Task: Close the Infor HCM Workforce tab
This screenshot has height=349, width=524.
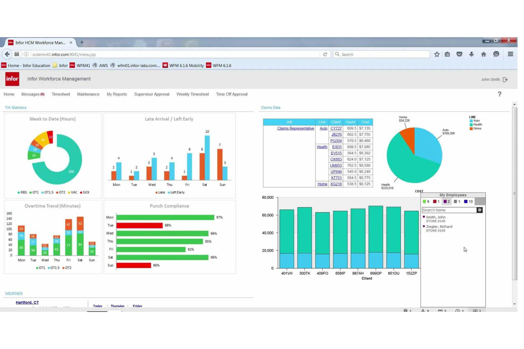Action: pyautogui.click(x=72, y=43)
